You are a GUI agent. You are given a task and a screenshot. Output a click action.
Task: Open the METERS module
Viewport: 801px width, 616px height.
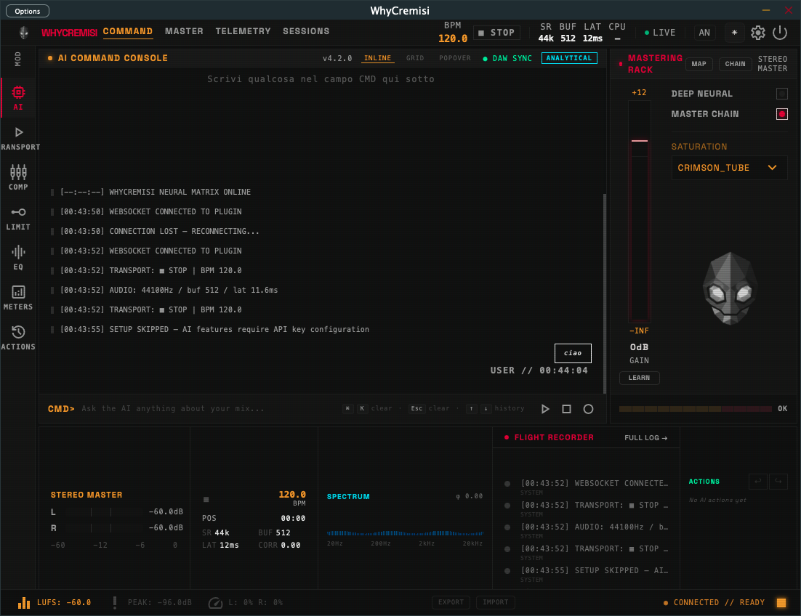click(18, 298)
